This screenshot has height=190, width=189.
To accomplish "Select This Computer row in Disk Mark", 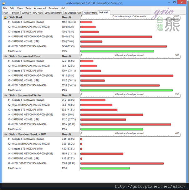I will tap(15, 51).
